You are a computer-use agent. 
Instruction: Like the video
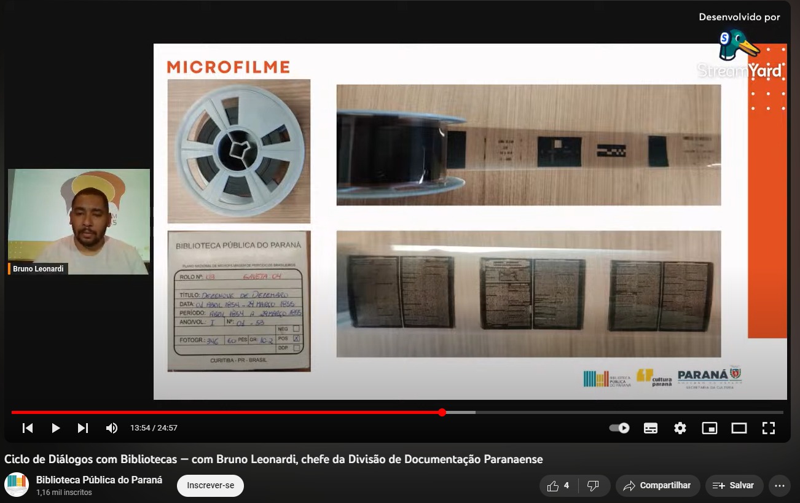pyautogui.click(x=558, y=486)
